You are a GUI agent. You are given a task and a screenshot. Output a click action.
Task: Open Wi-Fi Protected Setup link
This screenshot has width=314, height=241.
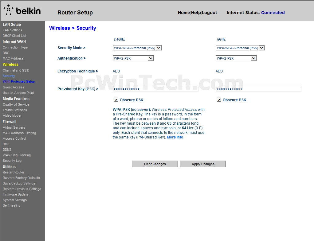point(19,81)
